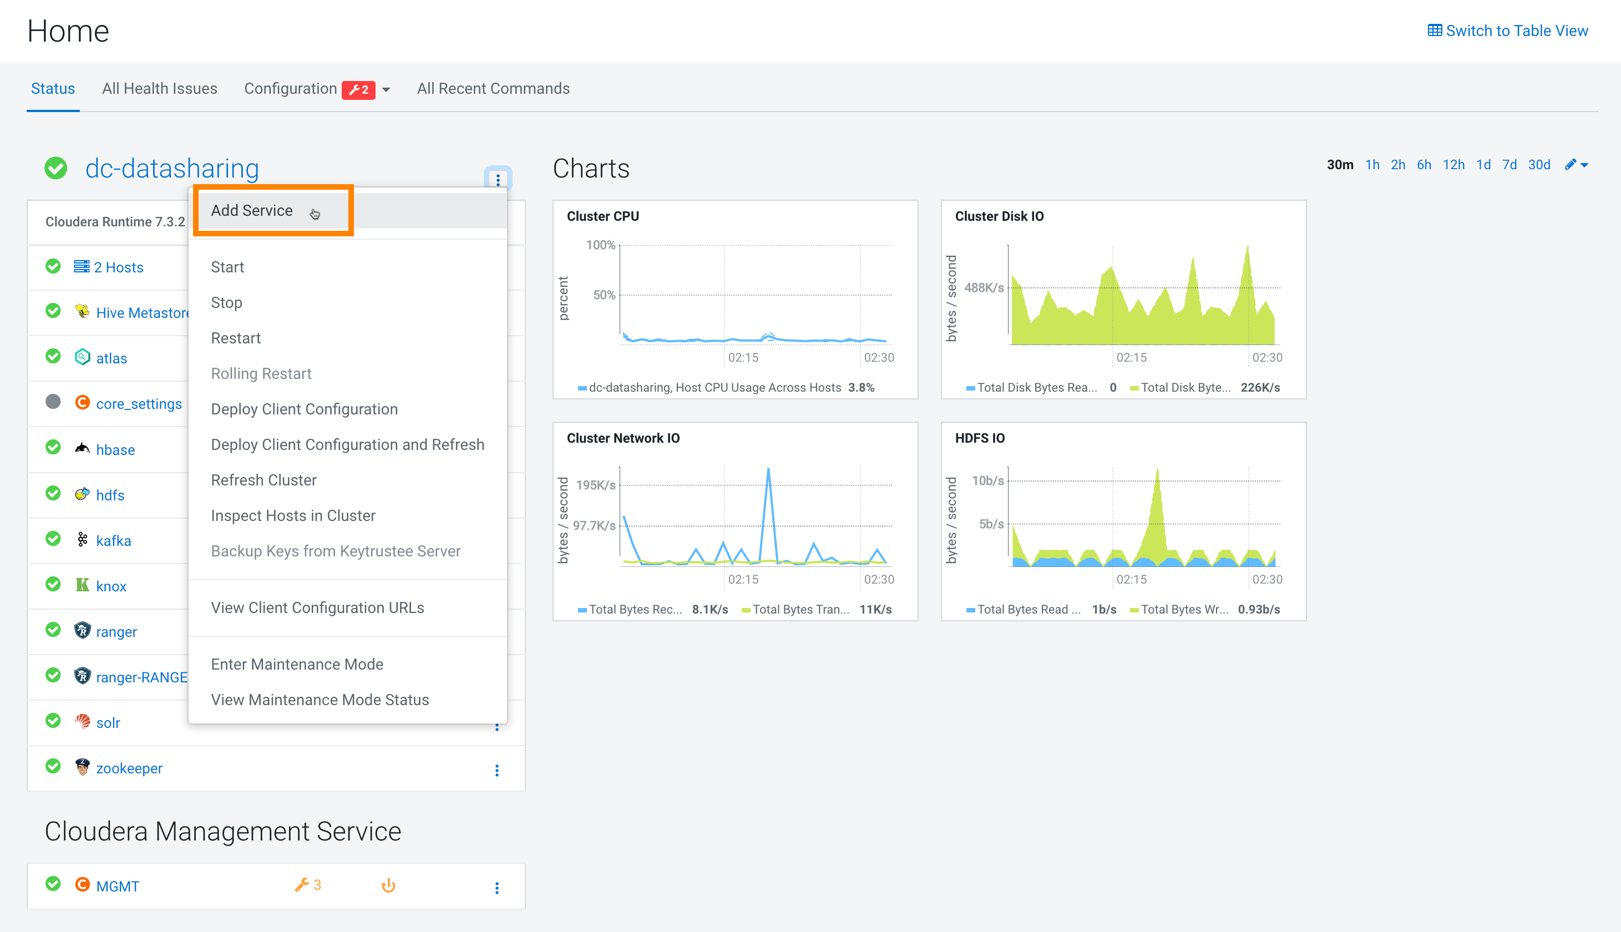Click the dc-datasharing green health status icon
Screen dimensions: 1621x932
pos(57,168)
